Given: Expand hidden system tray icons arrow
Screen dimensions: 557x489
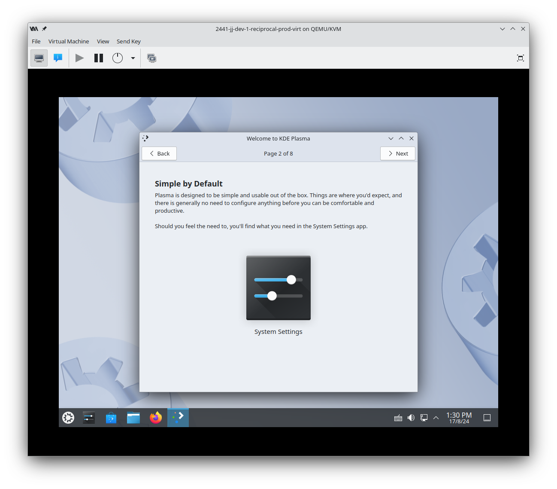Looking at the screenshot, I should [436, 418].
